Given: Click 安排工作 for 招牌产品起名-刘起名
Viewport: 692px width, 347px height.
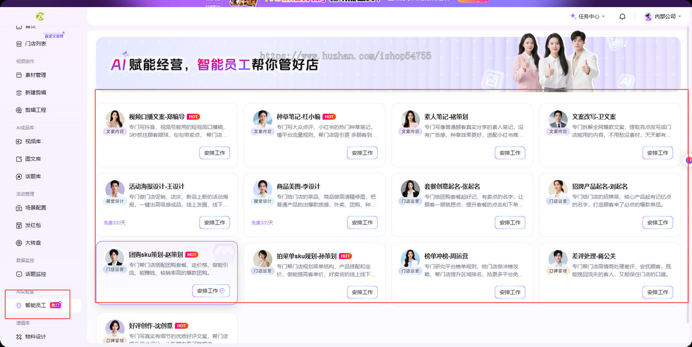Looking at the screenshot, I should tap(658, 222).
